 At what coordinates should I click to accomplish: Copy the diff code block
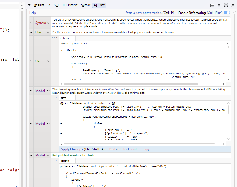[x=145, y=149]
